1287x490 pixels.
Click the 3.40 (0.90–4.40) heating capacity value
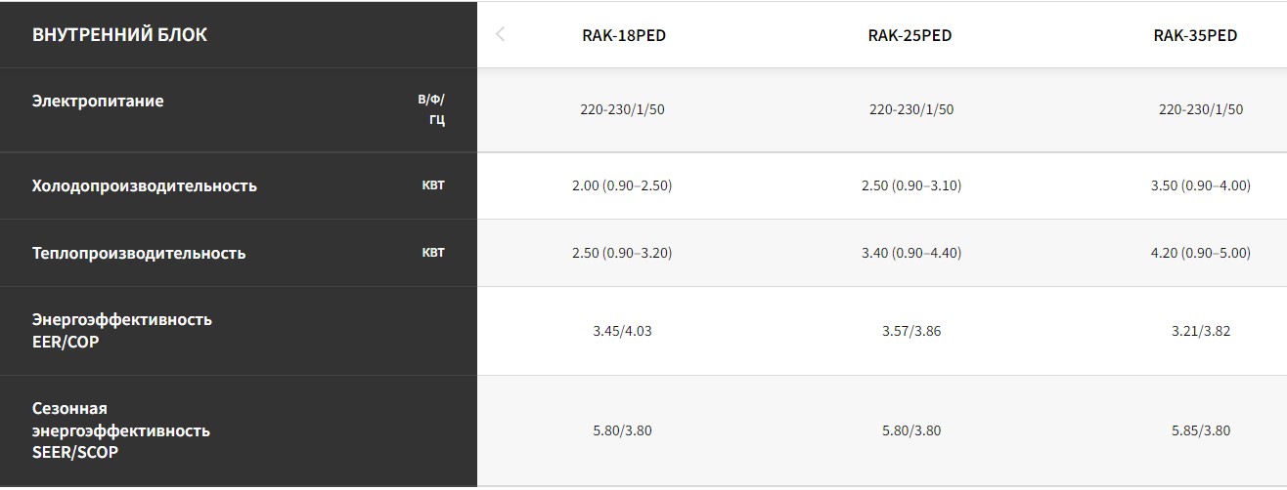click(x=911, y=253)
